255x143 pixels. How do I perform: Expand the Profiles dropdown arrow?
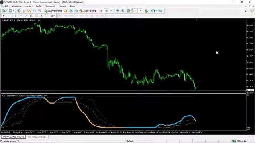click(x=13, y=11)
